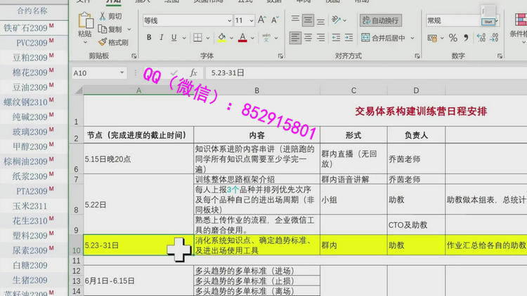Toggle Bold formatting
The height and width of the screenshot is (296, 527).
[x=148, y=38]
